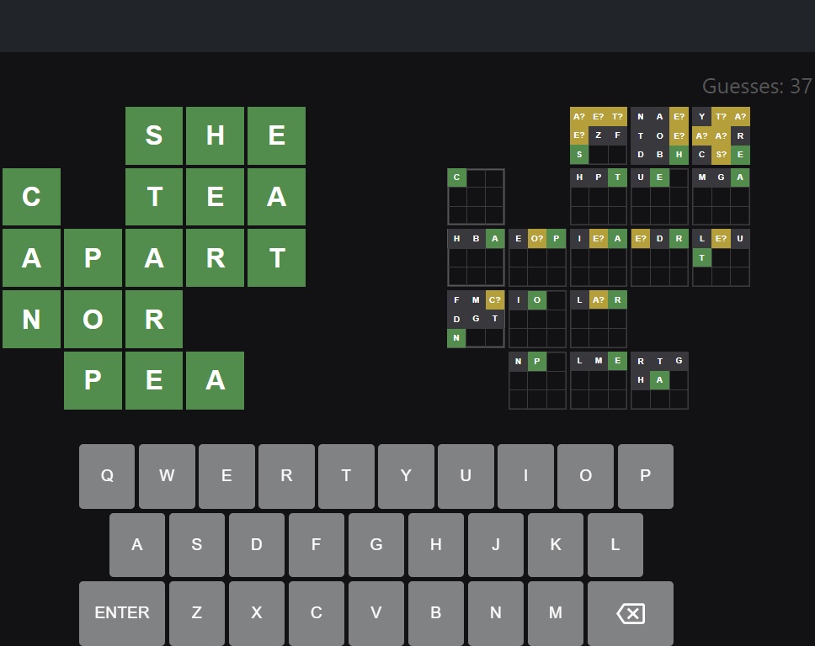Tap the Y key on the keyboard

(x=406, y=476)
